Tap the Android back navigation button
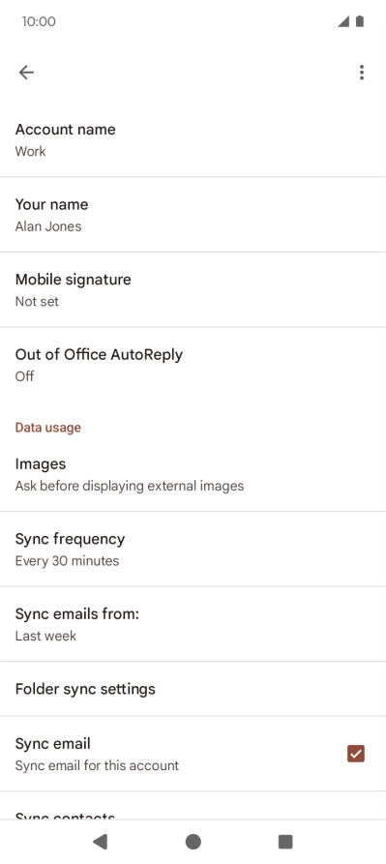 pos(101,841)
